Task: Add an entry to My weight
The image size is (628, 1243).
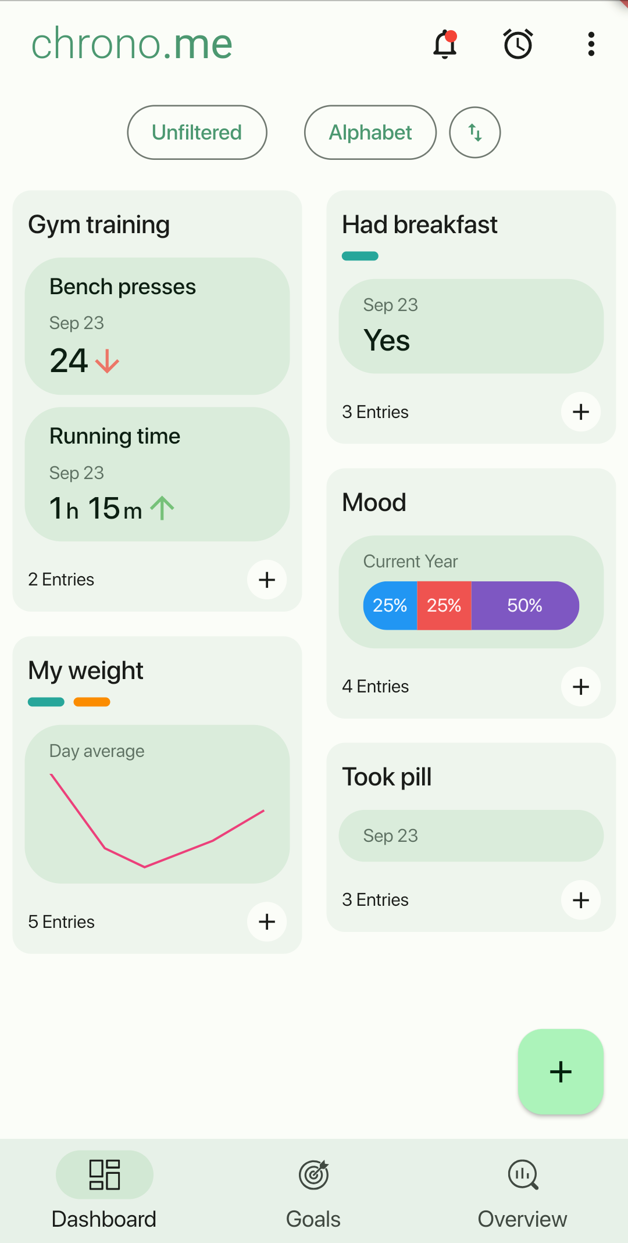Action: pos(267,921)
